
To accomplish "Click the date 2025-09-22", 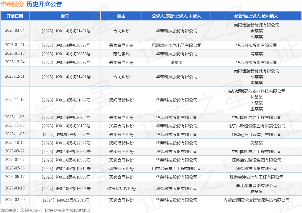I will [x=15, y=151].
